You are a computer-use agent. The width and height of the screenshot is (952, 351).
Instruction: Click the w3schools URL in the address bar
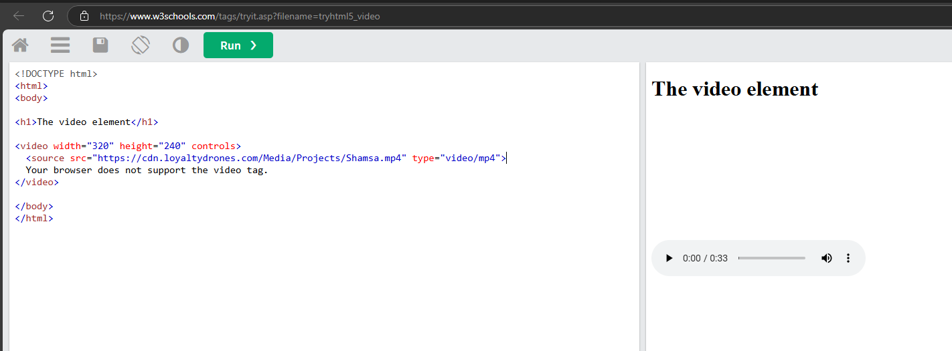coord(240,16)
